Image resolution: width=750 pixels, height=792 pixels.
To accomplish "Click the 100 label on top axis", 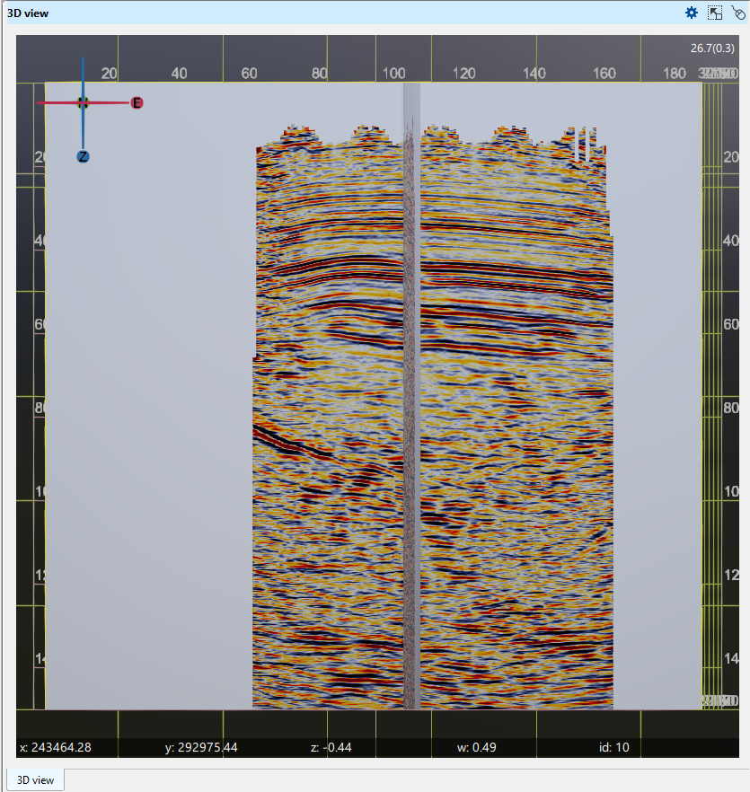I will (393, 74).
